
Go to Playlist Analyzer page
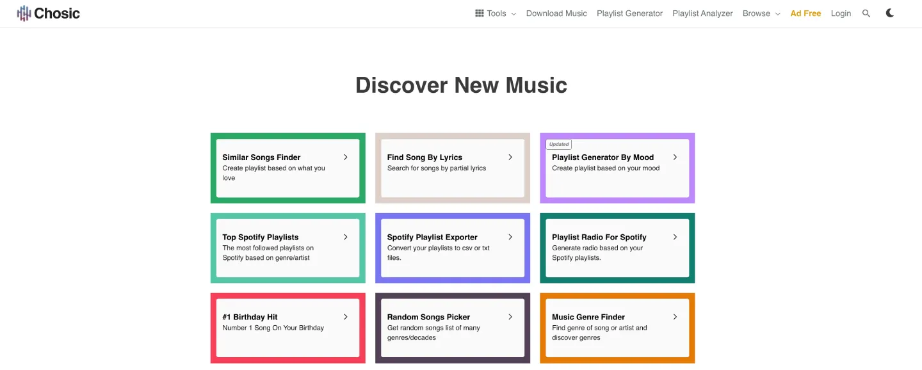(702, 13)
